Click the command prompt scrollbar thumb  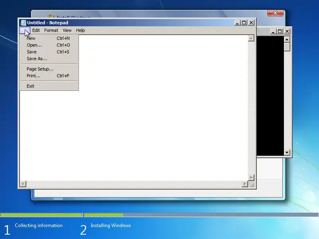tap(287, 47)
